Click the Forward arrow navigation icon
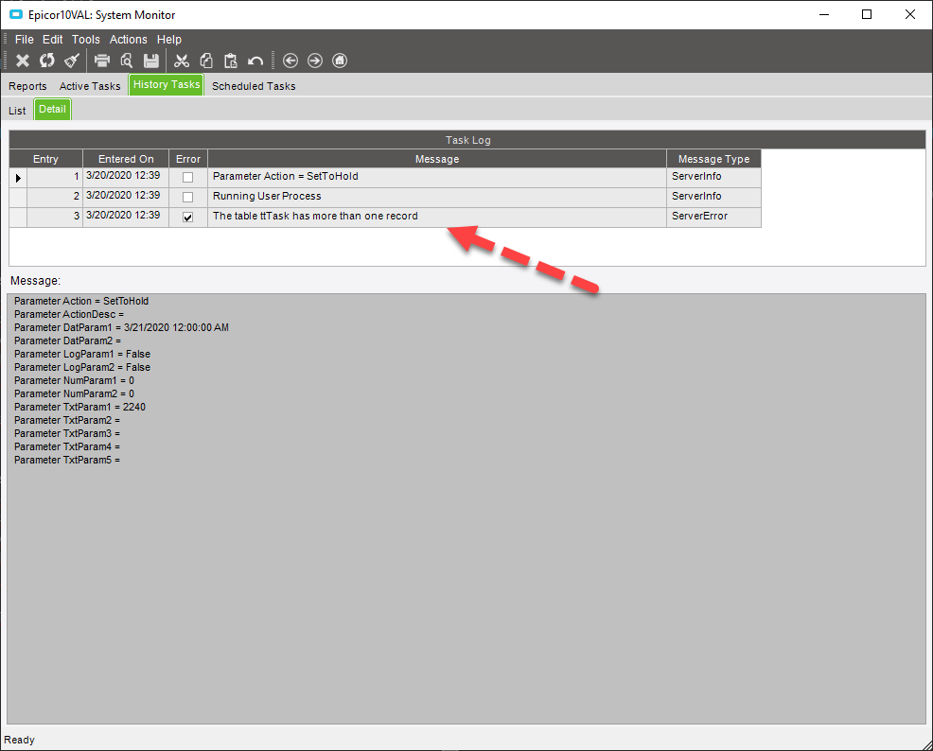 (315, 61)
